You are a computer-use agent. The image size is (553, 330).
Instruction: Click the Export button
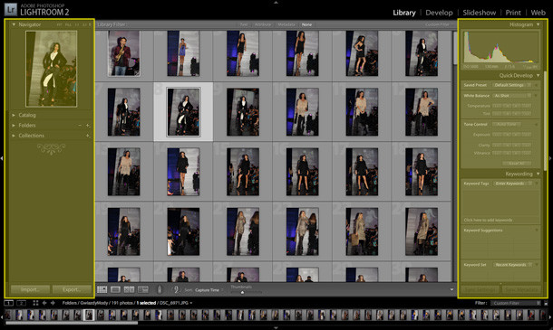point(72,289)
